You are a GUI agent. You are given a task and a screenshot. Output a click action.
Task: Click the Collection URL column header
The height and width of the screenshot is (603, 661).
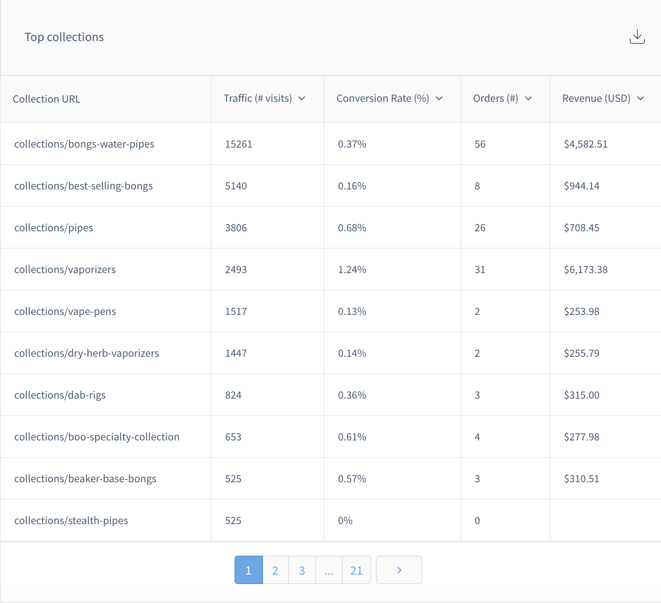pyautogui.click(x=47, y=99)
